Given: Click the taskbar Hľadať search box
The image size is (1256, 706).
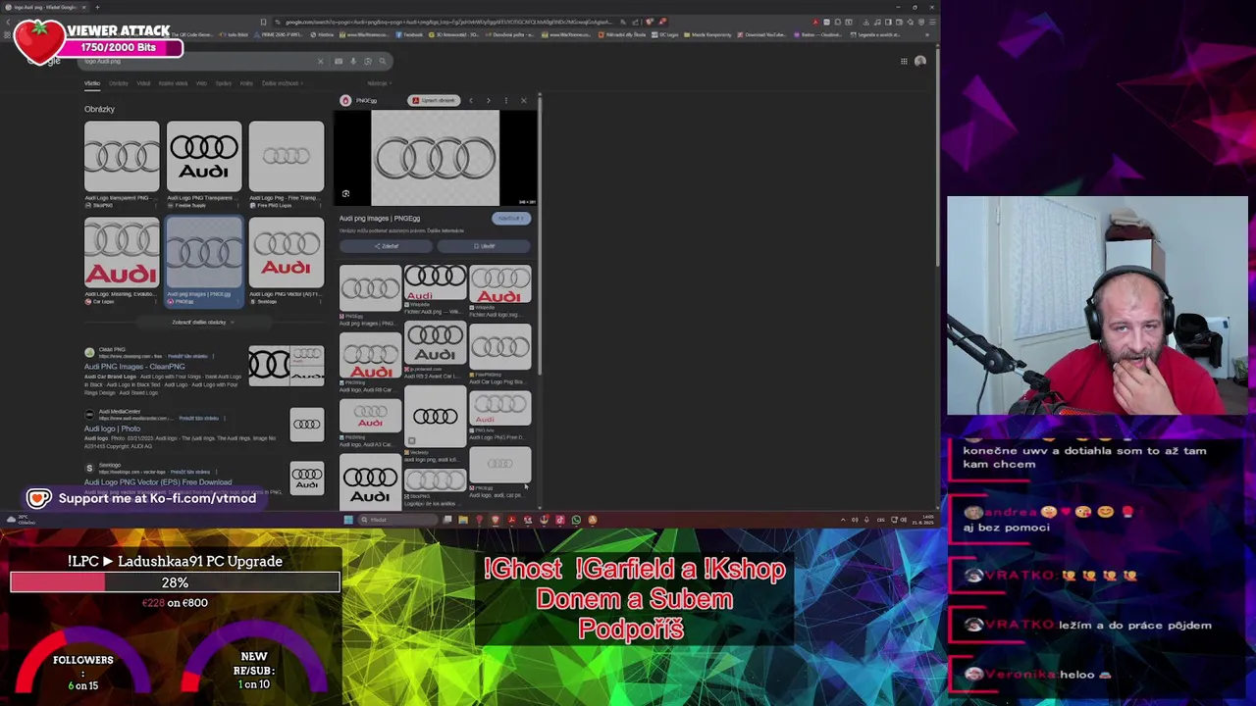Looking at the screenshot, I should (x=397, y=520).
